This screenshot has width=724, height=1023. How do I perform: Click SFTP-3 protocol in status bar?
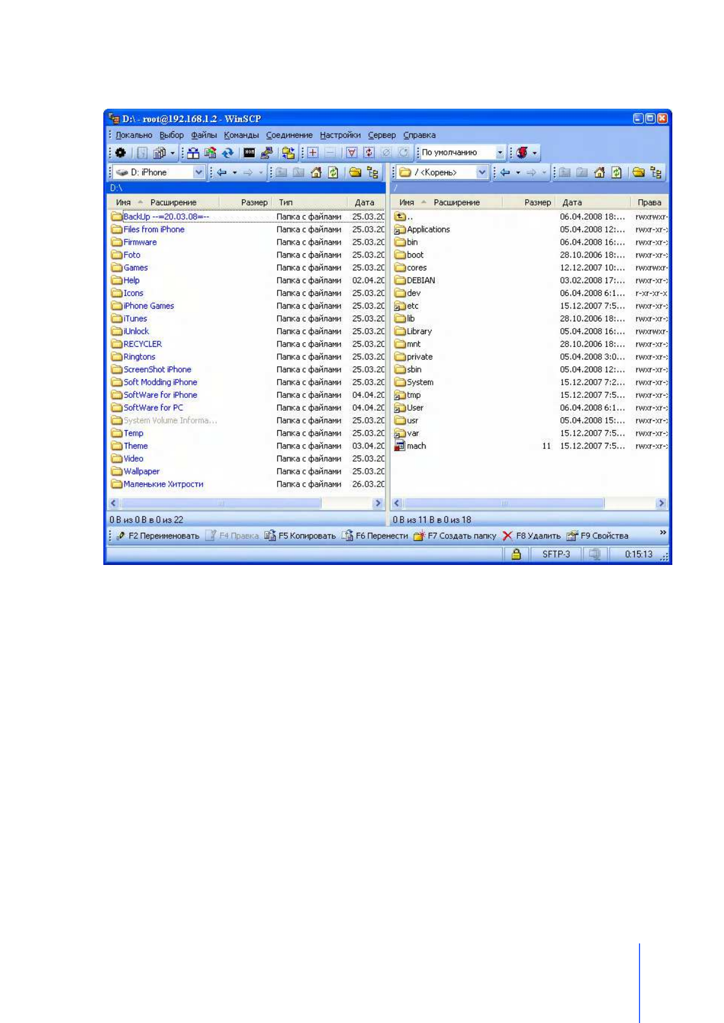click(x=556, y=554)
